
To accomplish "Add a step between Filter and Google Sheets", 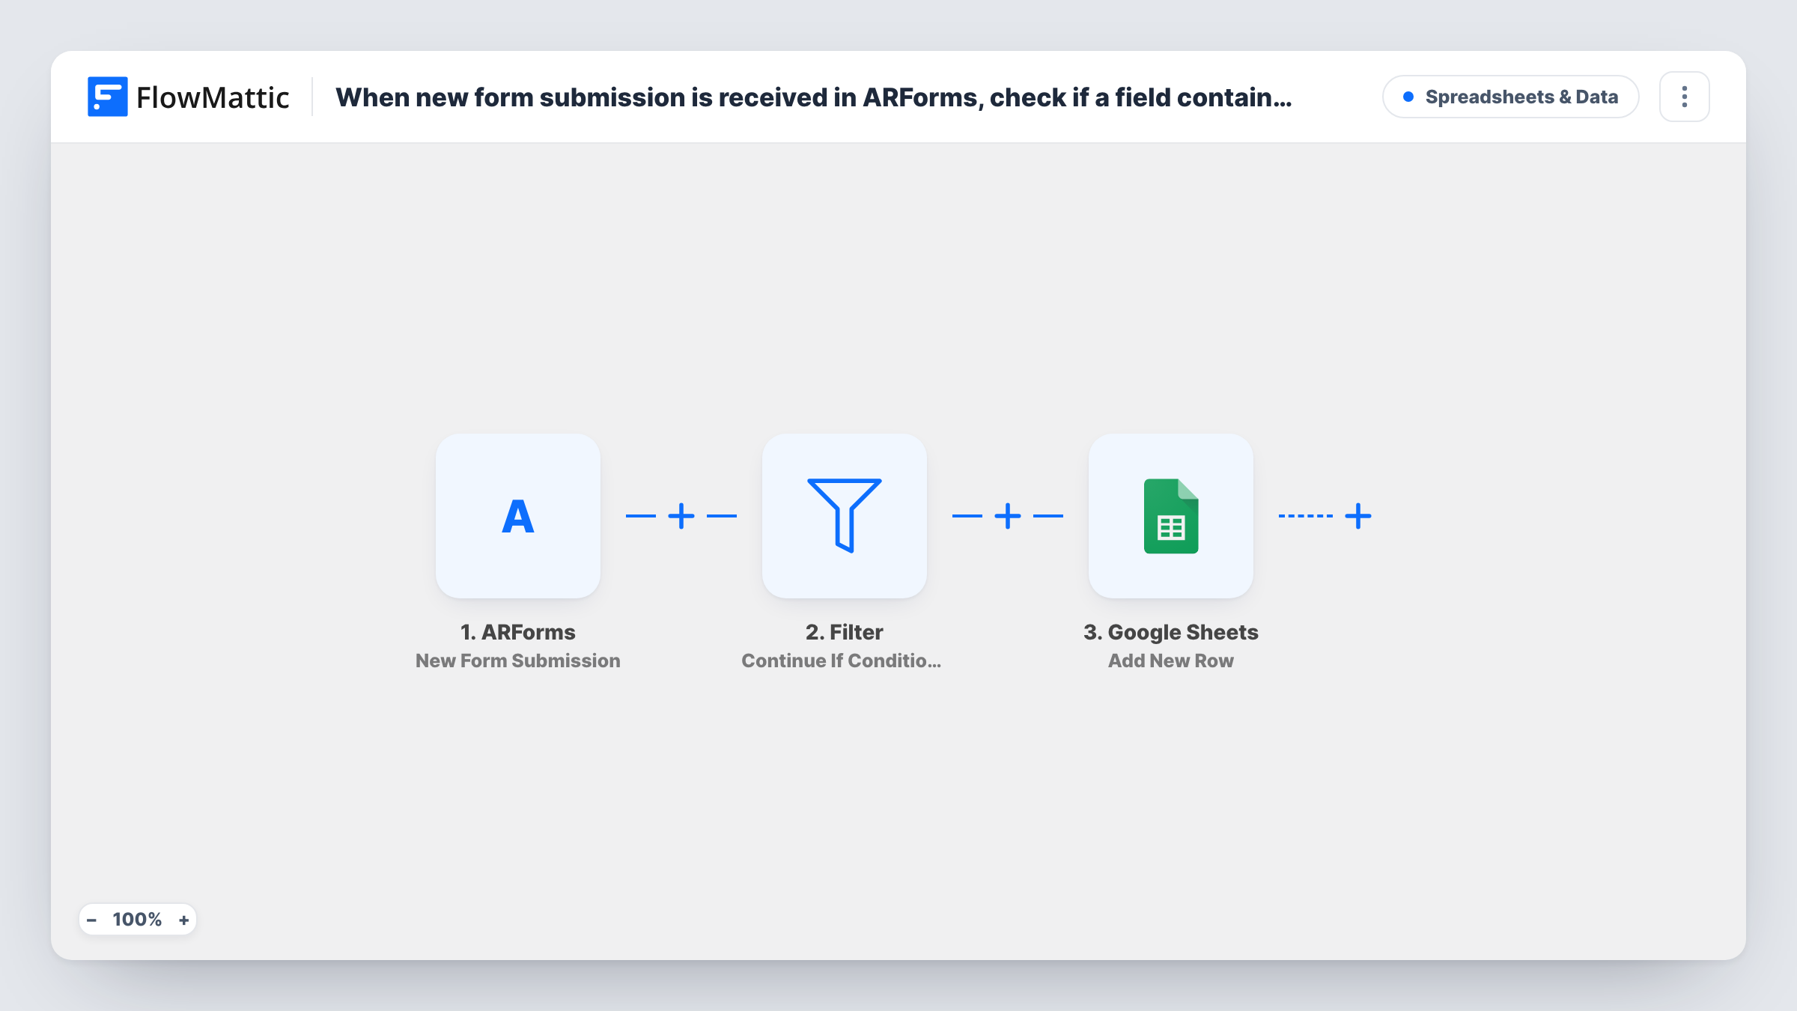I will (x=1008, y=516).
